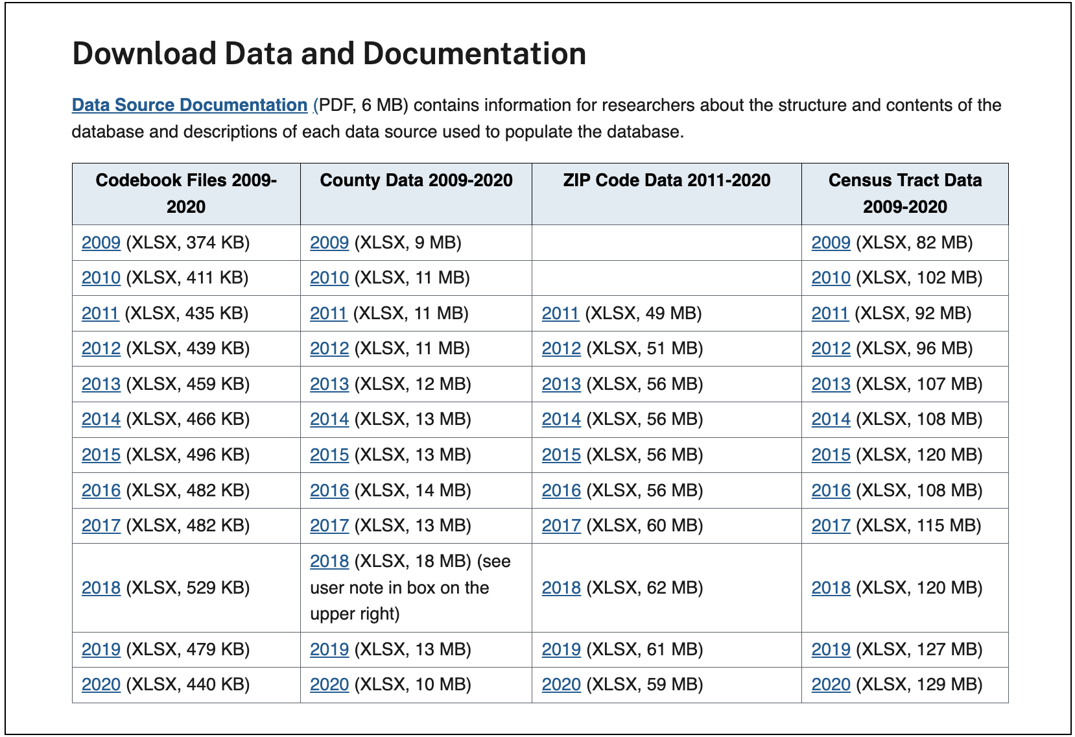Download 2011 ZIP Code Data file
Image resolution: width=1075 pixels, height=737 pixels.
(560, 313)
